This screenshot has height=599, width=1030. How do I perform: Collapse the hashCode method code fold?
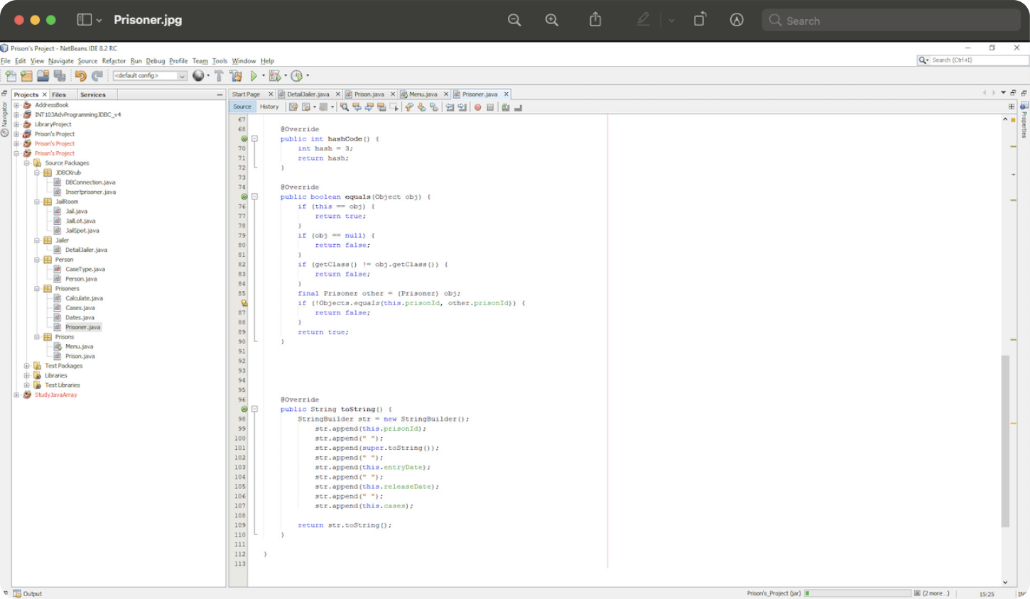pos(254,139)
